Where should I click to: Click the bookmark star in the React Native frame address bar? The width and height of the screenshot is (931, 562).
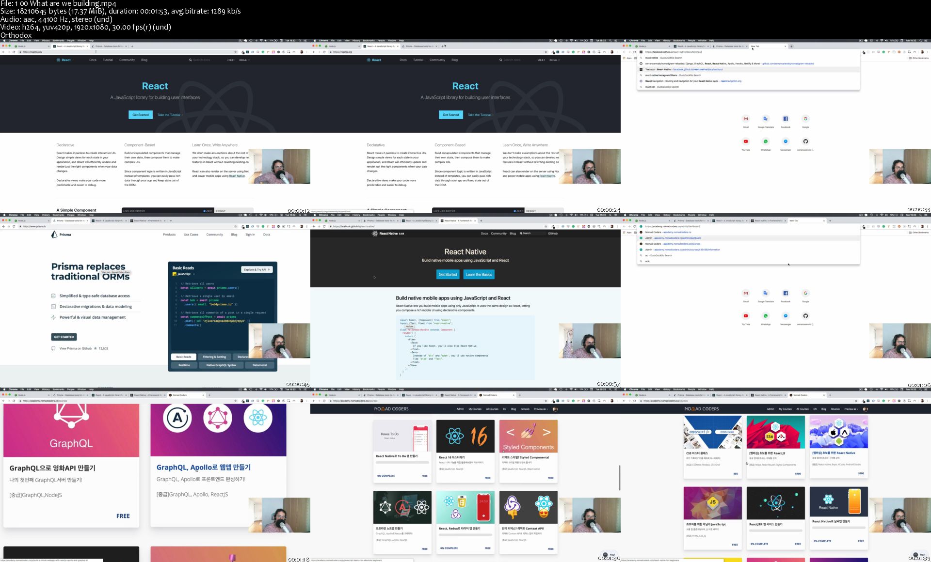click(546, 226)
